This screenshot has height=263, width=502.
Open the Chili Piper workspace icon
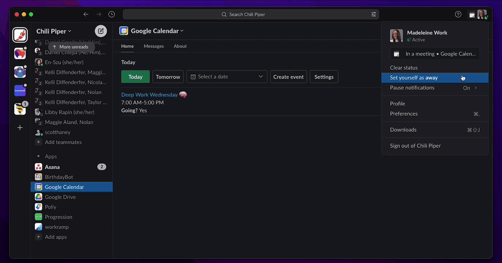pyautogui.click(x=20, y=35)
